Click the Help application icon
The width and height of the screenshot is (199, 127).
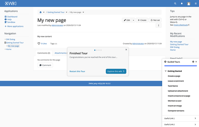5,19
